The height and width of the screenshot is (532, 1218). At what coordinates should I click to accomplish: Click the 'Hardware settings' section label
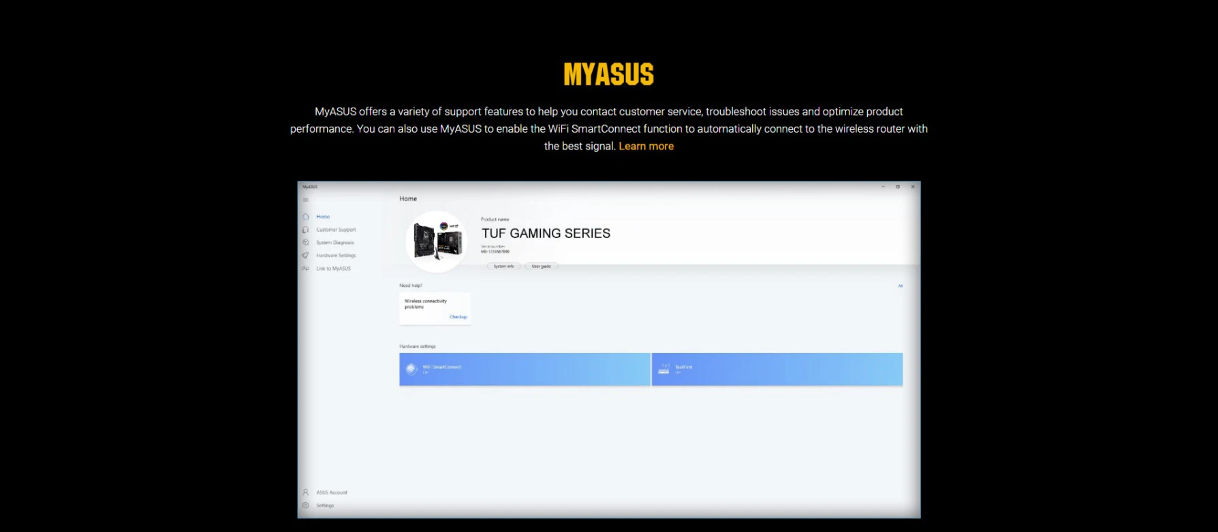pos(417,347)
